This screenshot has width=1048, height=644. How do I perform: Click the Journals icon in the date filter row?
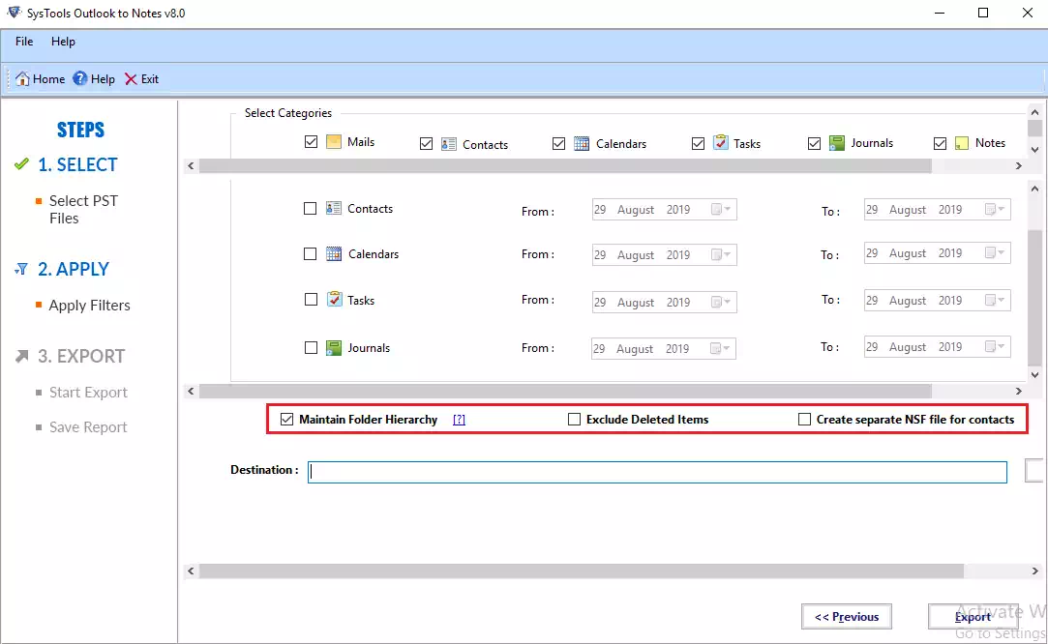click(x=334, y=347)
